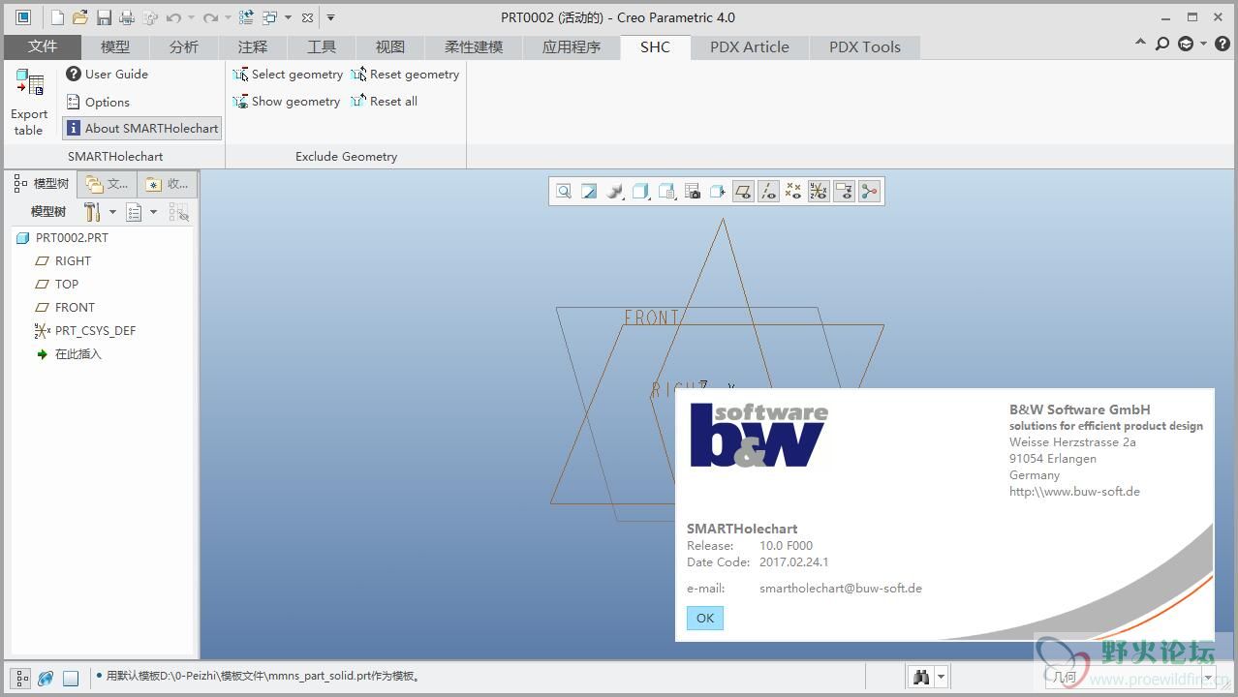Screen dimensions: 1238x697
Task: Select the RIGHT datum plane in tree
Action: pyautogui.click(x=63, y=260)
